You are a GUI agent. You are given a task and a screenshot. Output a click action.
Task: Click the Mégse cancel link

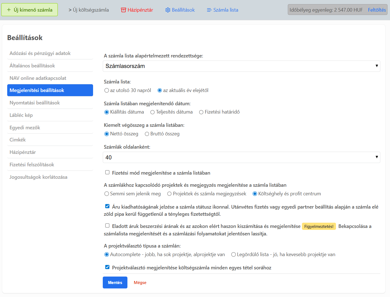tap(140, 283)
